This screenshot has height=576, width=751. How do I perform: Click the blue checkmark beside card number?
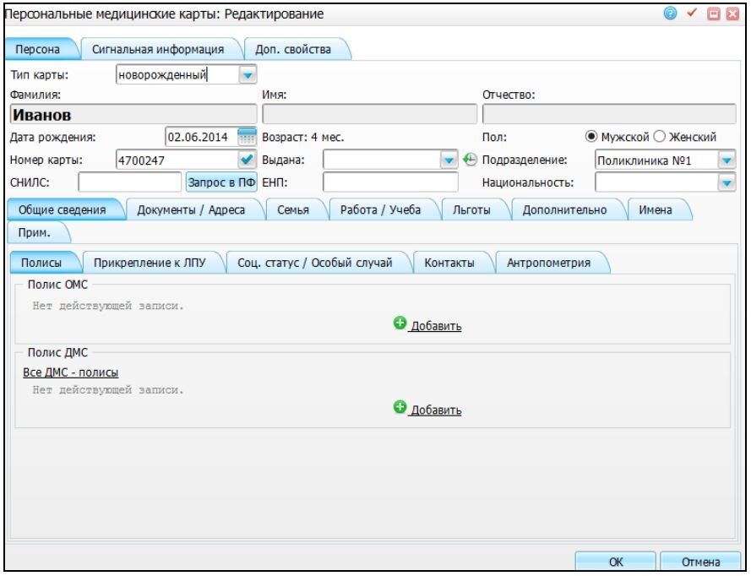click(248, 160)
